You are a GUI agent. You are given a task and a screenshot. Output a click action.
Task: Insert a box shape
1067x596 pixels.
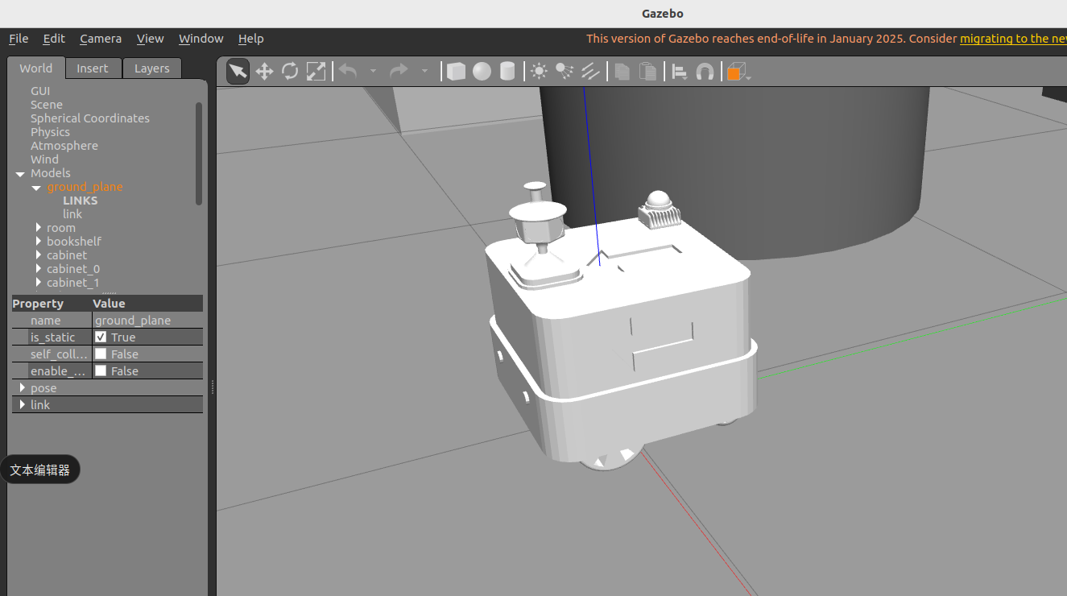456,72
